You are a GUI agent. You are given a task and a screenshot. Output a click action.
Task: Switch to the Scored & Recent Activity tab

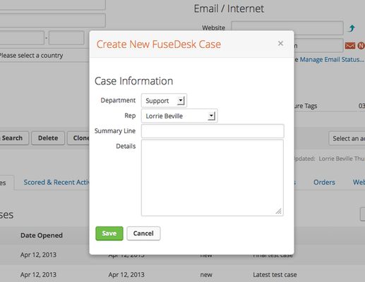[x=56, y=182]
